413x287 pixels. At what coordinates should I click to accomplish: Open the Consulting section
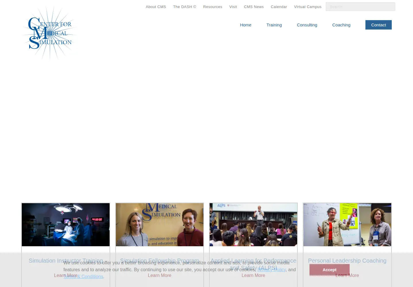[307, 25]
